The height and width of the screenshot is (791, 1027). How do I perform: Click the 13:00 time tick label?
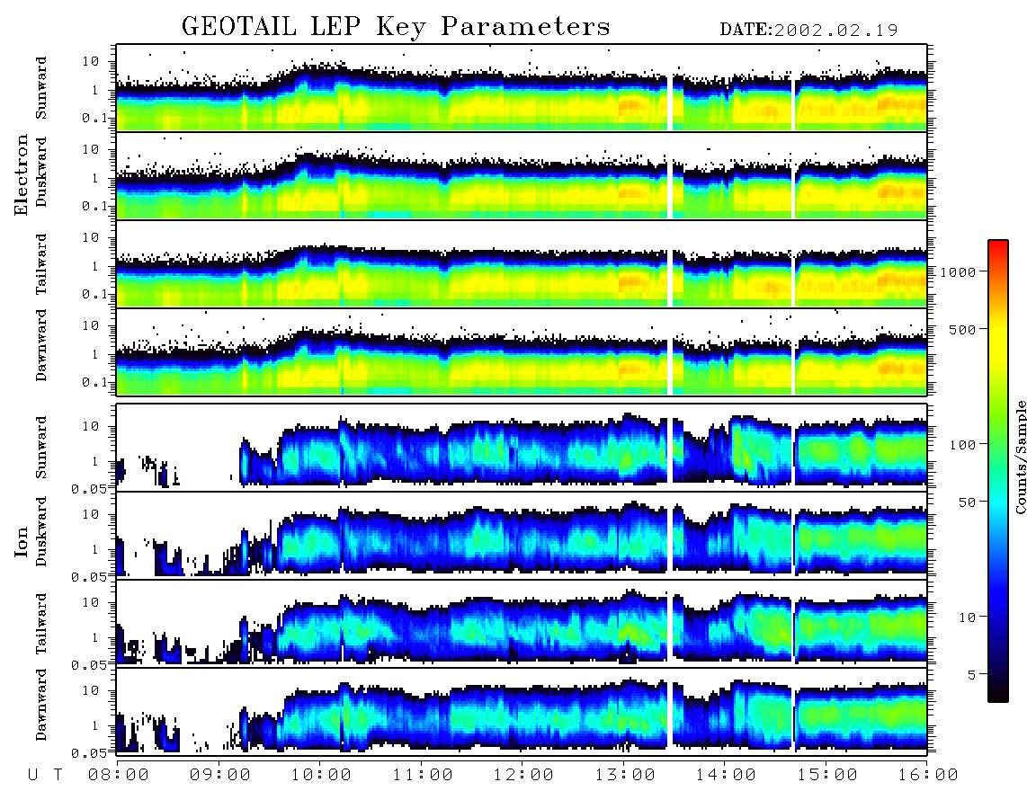(625, 775)
